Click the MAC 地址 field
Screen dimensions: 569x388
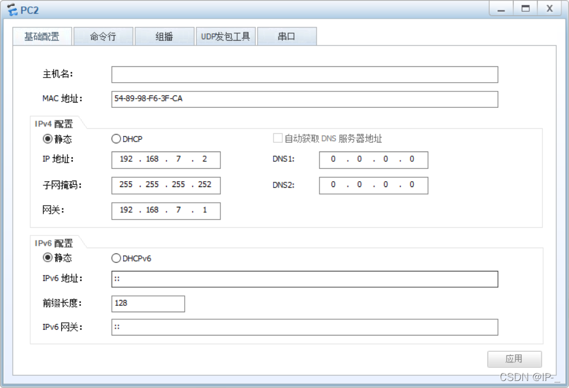coord(304,99)
